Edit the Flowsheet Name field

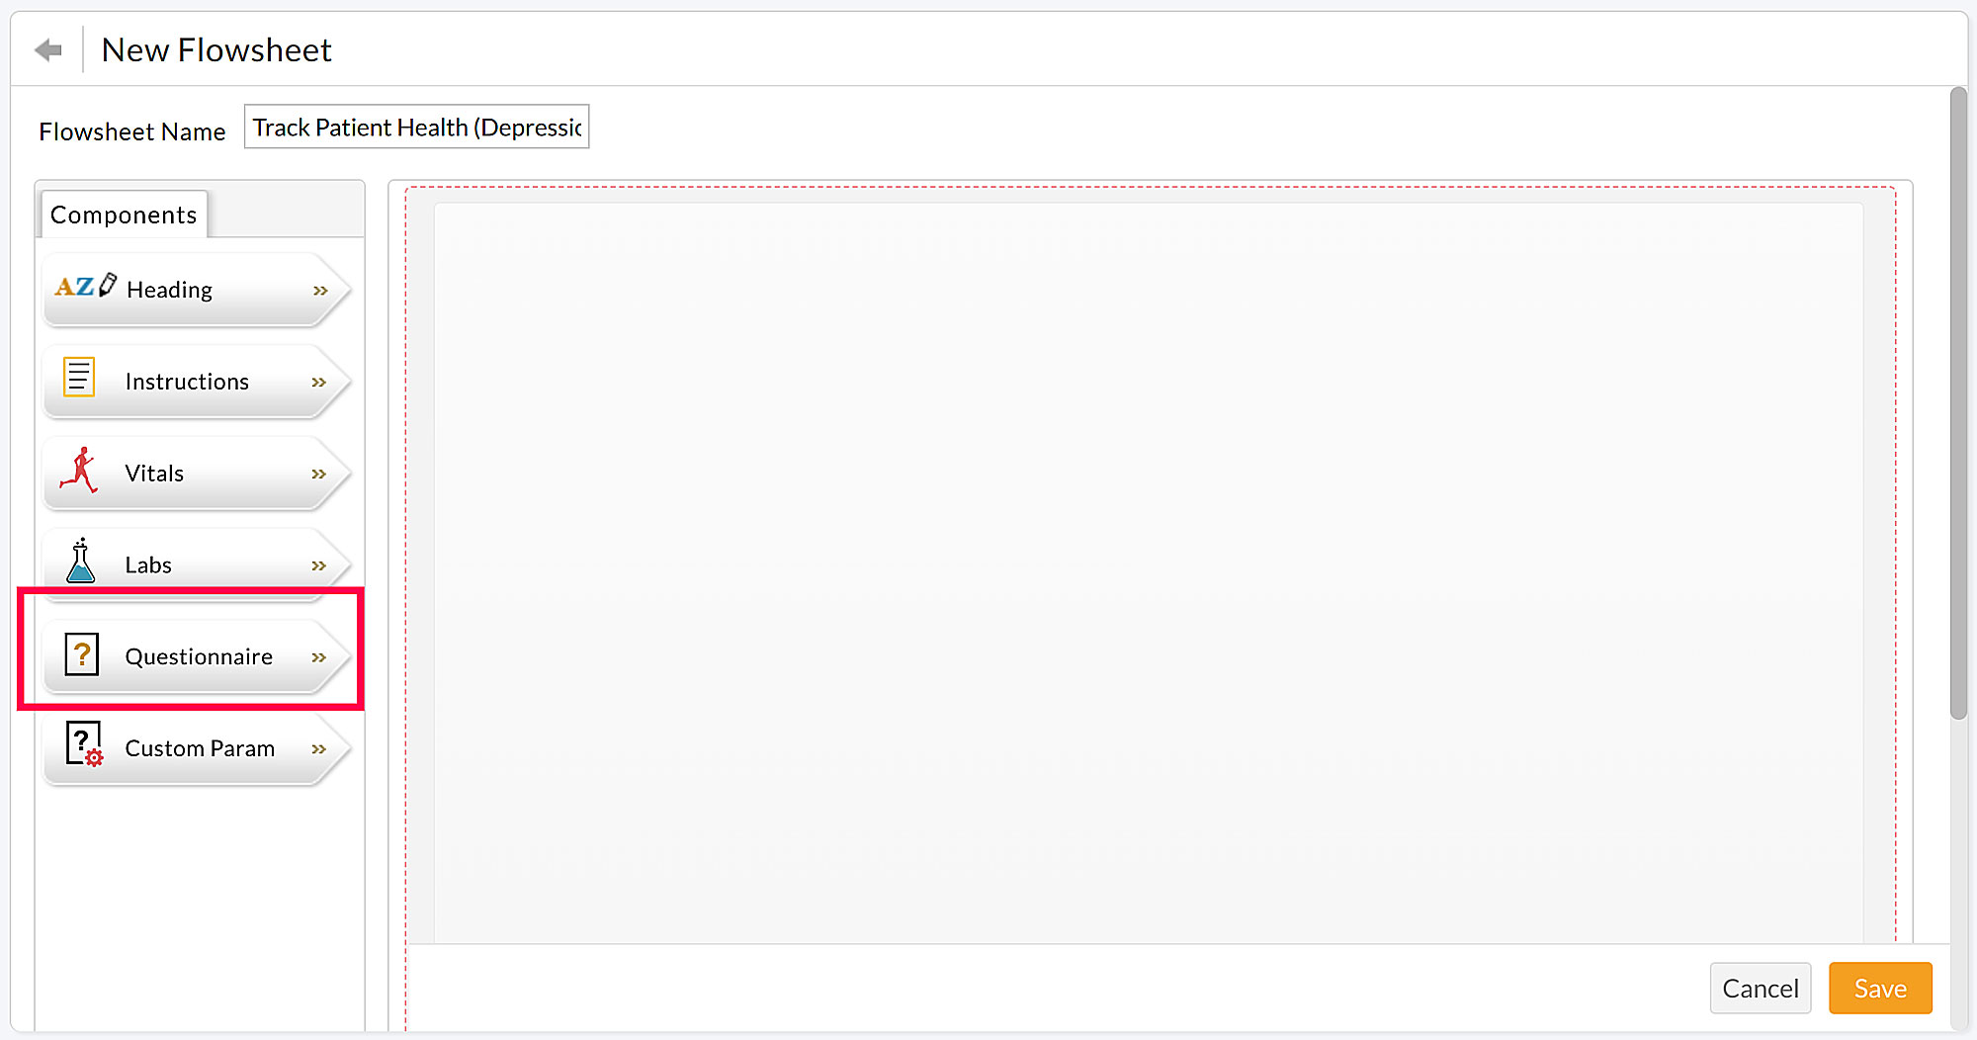[415, 127]
